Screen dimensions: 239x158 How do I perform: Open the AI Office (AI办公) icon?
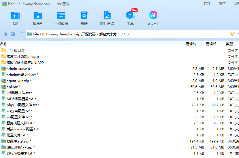coord(153,15)
